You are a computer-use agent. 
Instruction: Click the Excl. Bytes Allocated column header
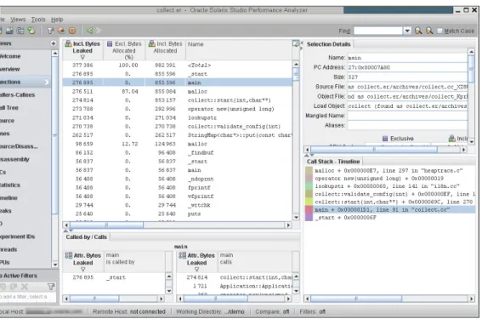(x=124, y=50)
